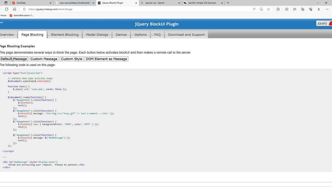332x187 pixels.
Task: Open Collections icon
Action: tap(302, 9)
